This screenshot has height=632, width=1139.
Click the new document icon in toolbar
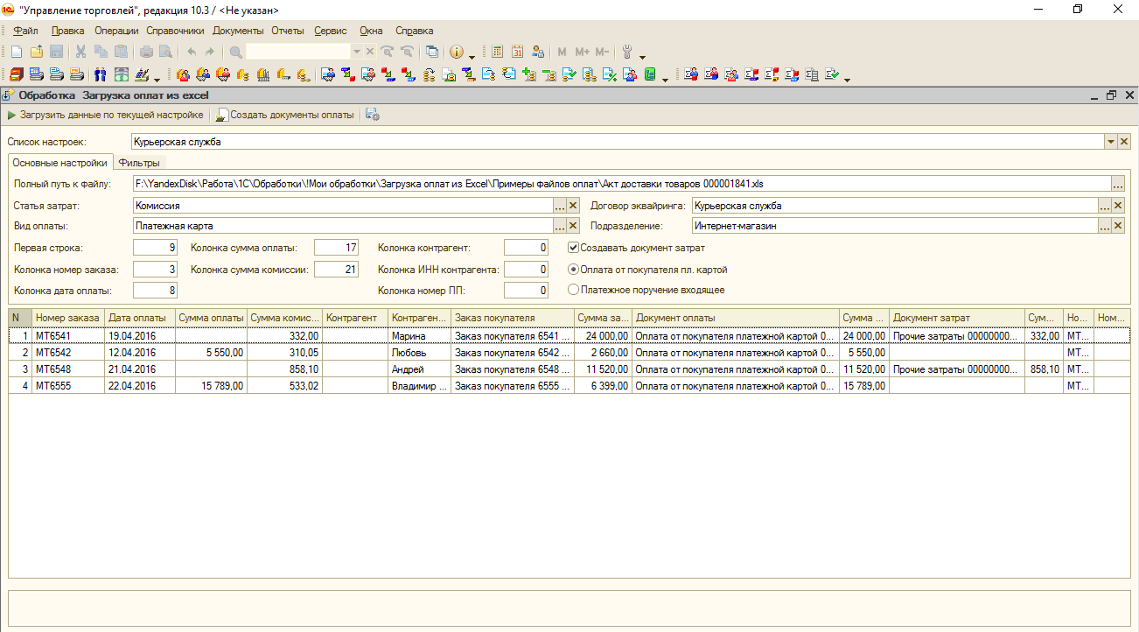tap(17, 52)
